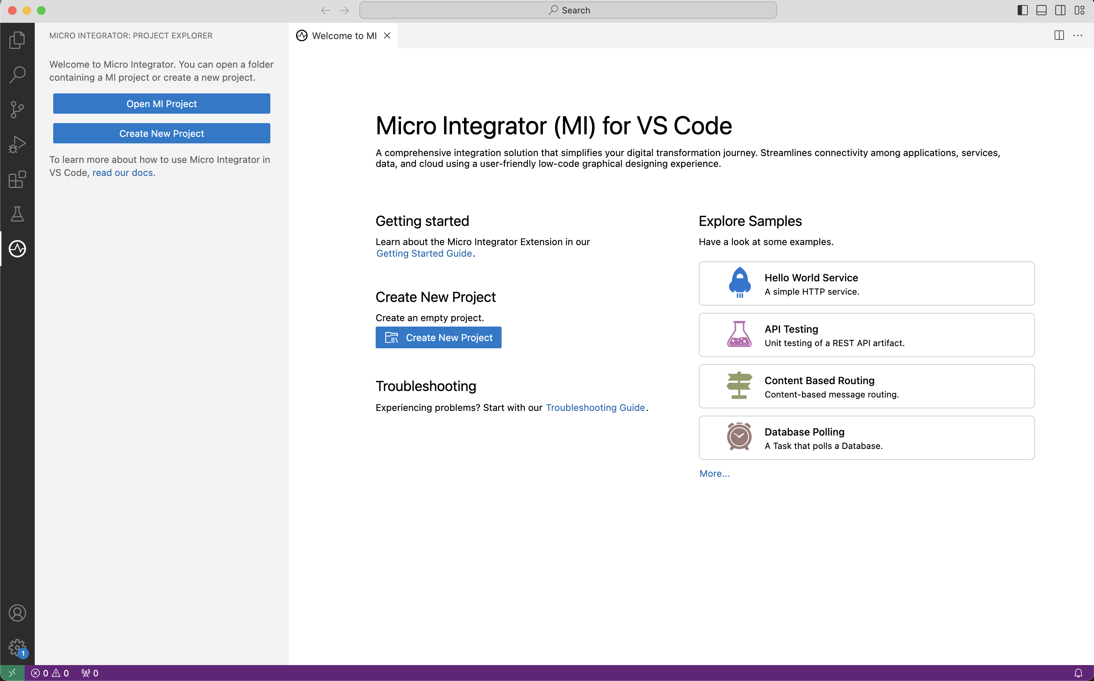Open the read our docs link

(122, 172)
